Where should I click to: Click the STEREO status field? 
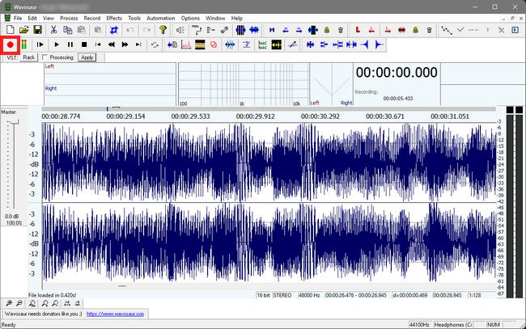pos(282,295)
